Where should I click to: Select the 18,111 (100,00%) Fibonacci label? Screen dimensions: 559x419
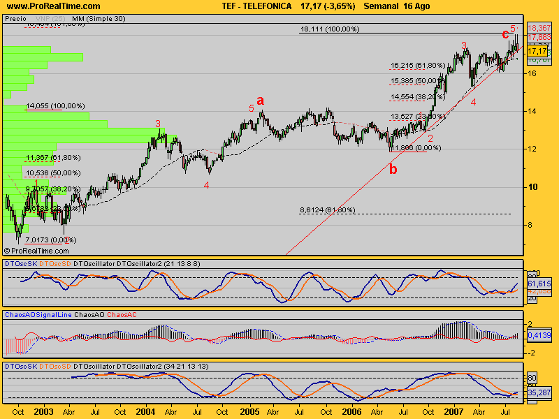point(330,29)
